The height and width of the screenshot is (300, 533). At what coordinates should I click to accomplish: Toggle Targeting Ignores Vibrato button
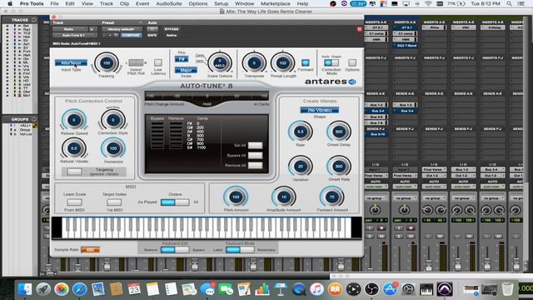coord(74,172)
